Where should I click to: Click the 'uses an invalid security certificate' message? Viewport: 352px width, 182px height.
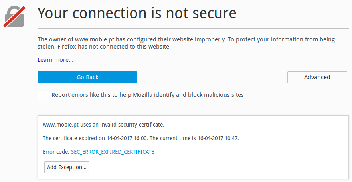(123, 125)
